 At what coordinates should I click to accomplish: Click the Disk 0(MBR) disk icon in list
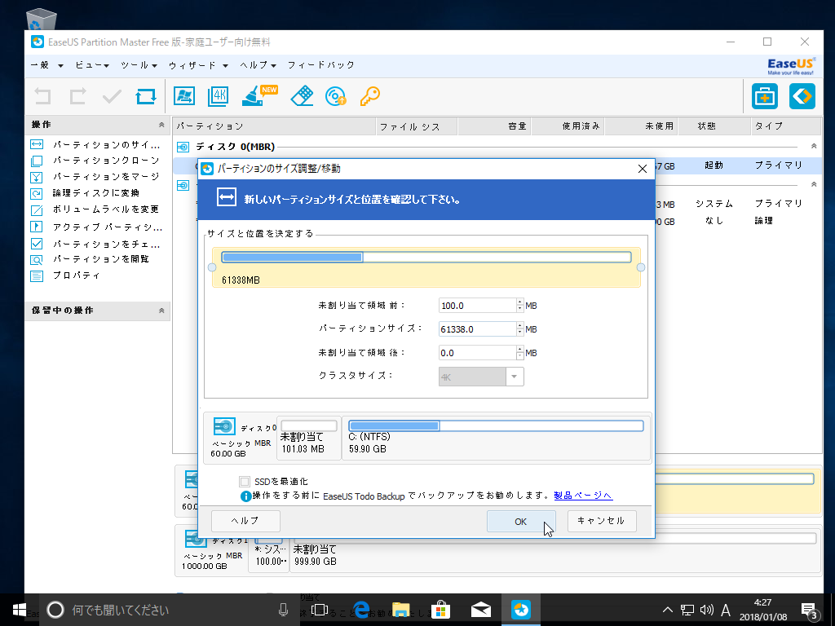pos(183,147)
